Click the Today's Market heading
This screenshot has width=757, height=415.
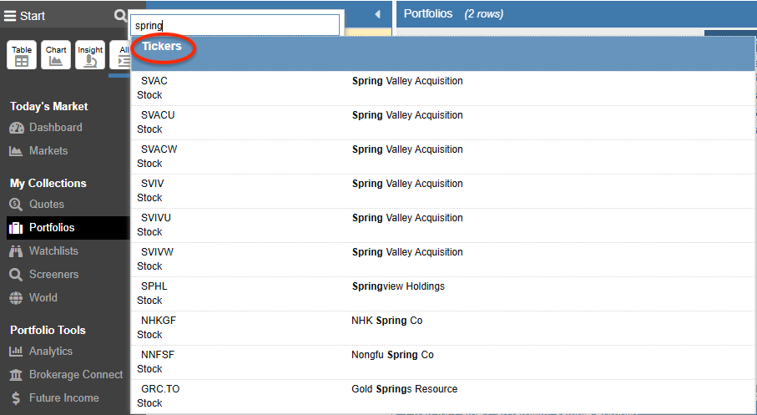[x=48, y=107]
